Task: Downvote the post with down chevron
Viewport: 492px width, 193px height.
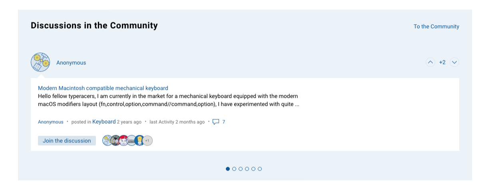Action: point(454,62)
